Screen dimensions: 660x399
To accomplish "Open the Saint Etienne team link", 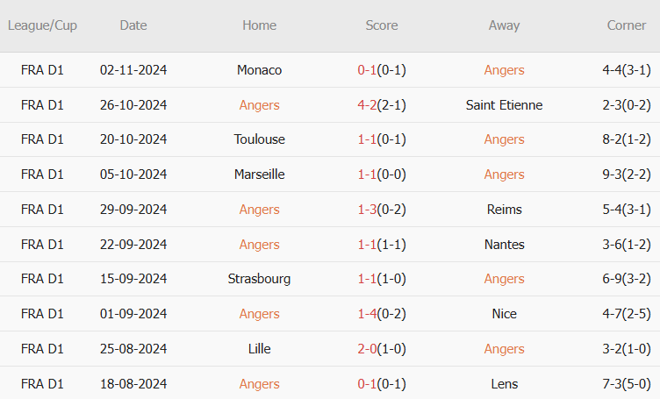I will [x=504, y=105].
